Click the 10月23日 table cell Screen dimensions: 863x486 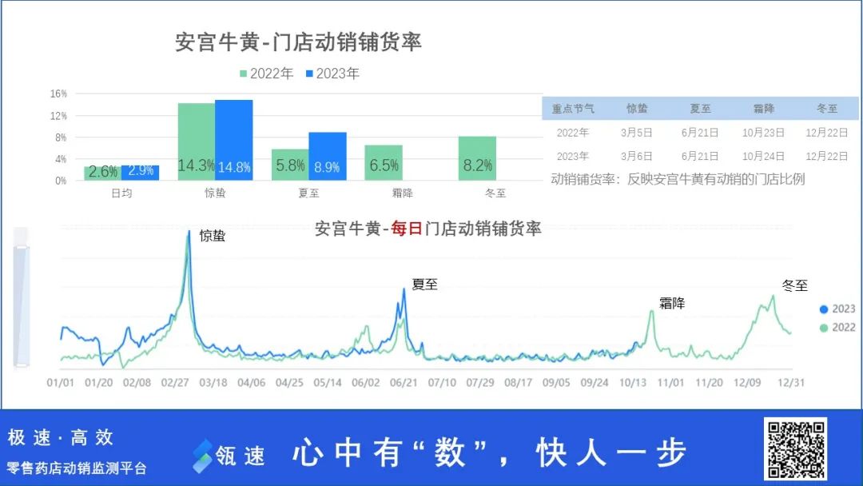(x=763, y=133)
